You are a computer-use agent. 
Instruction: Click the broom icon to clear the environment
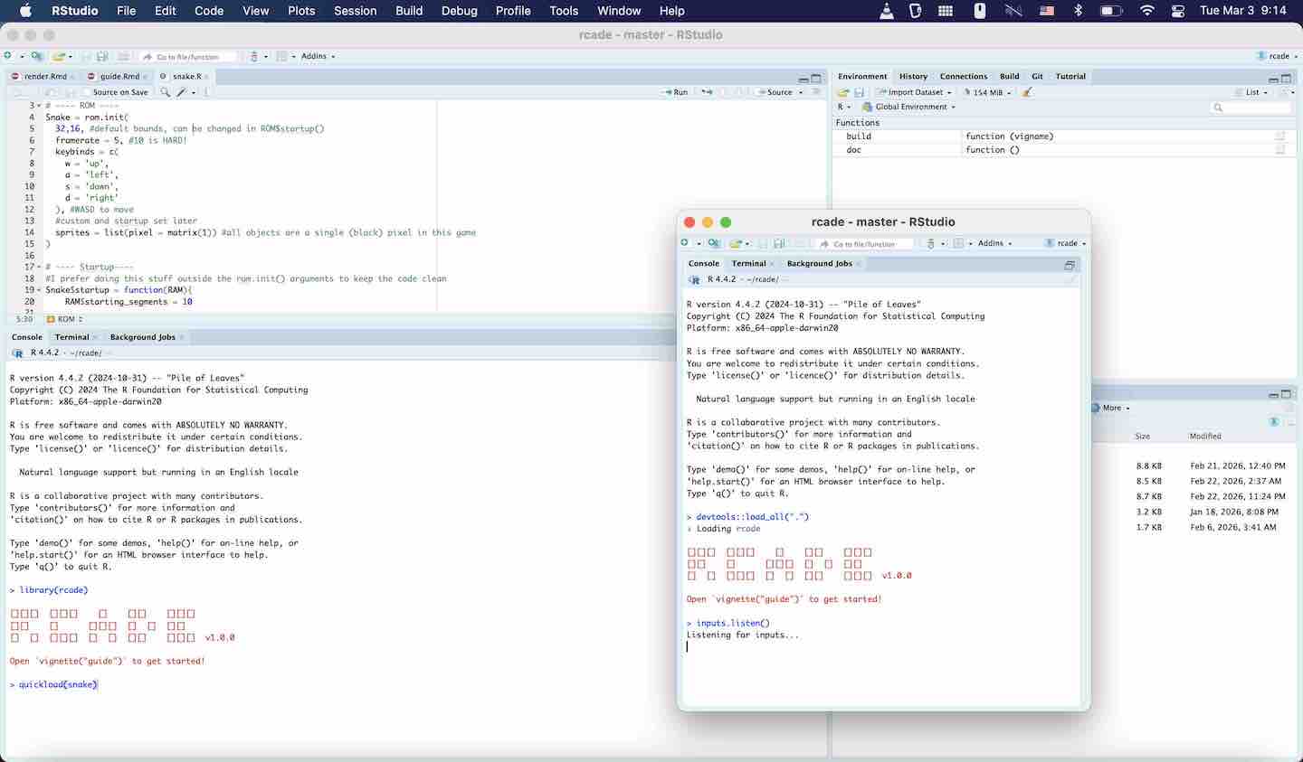click(1027, 92)
